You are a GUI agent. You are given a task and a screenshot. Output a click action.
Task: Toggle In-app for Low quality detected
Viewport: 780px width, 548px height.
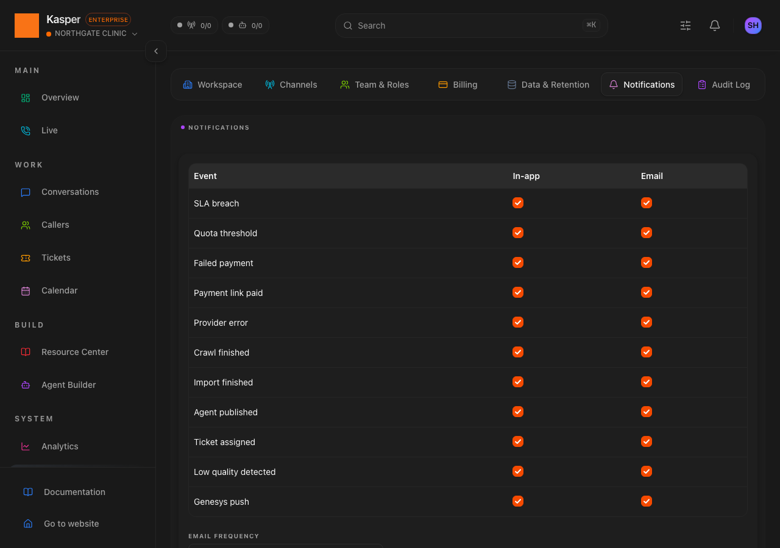(x=518, y=471)
